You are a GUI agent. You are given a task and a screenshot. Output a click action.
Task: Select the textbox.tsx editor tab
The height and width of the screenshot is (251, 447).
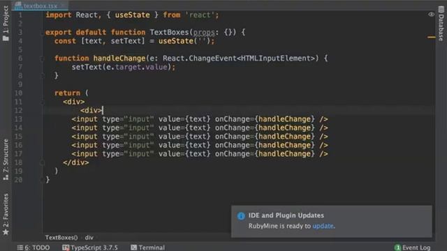tap(40, 6)
